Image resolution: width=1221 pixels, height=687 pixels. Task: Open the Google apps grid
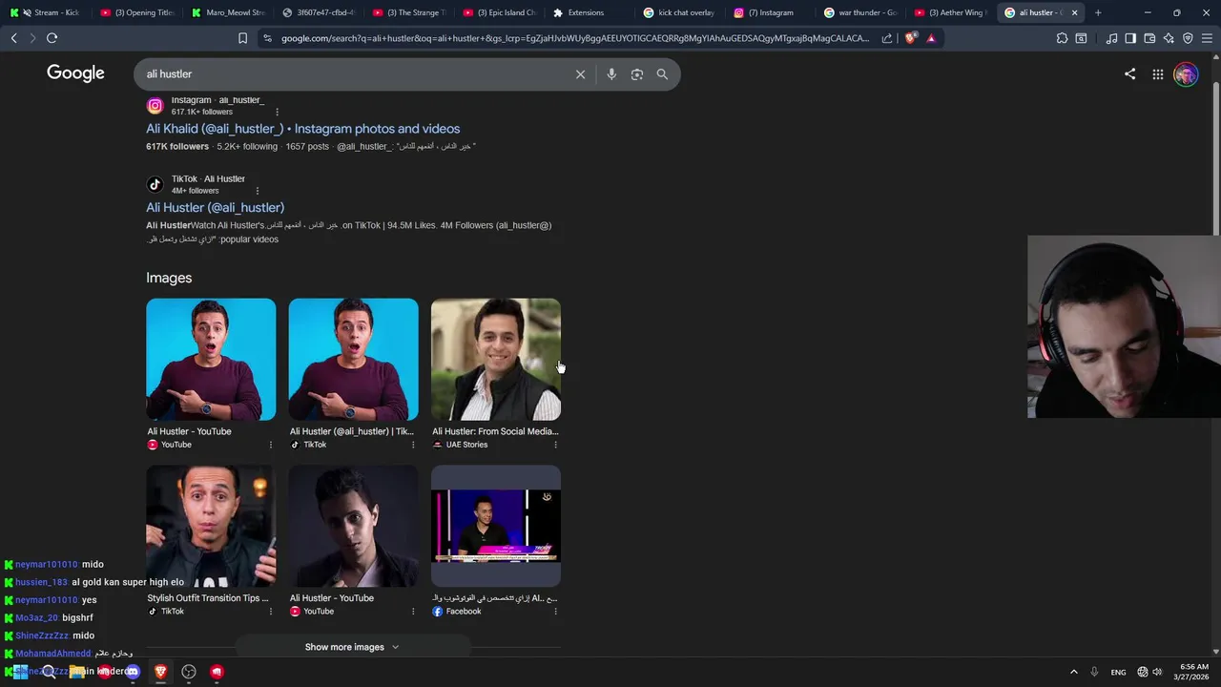pyautogui.click(x=1157, y=74)
